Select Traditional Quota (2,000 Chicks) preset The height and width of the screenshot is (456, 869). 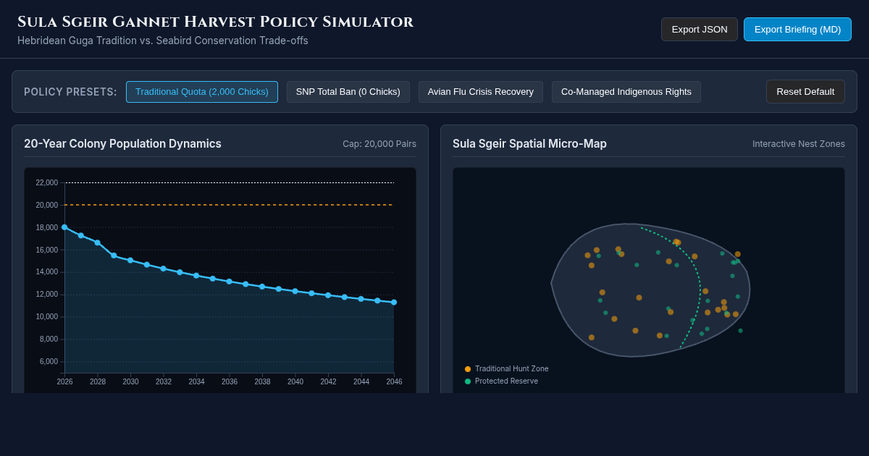[x=202, y=92]
